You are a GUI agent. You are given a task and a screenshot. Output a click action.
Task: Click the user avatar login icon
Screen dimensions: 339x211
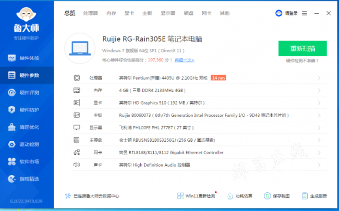coord(279,13)
